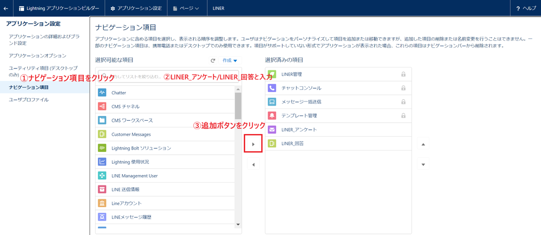Click the lock icon on チャットコンソール row
The width and height of the screenshot is (541, 235).
tap(403, 88)
